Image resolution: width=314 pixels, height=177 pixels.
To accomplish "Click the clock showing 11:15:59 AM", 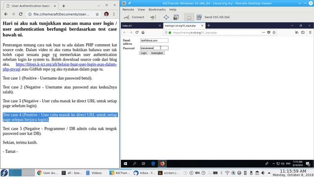I will 293,171.
